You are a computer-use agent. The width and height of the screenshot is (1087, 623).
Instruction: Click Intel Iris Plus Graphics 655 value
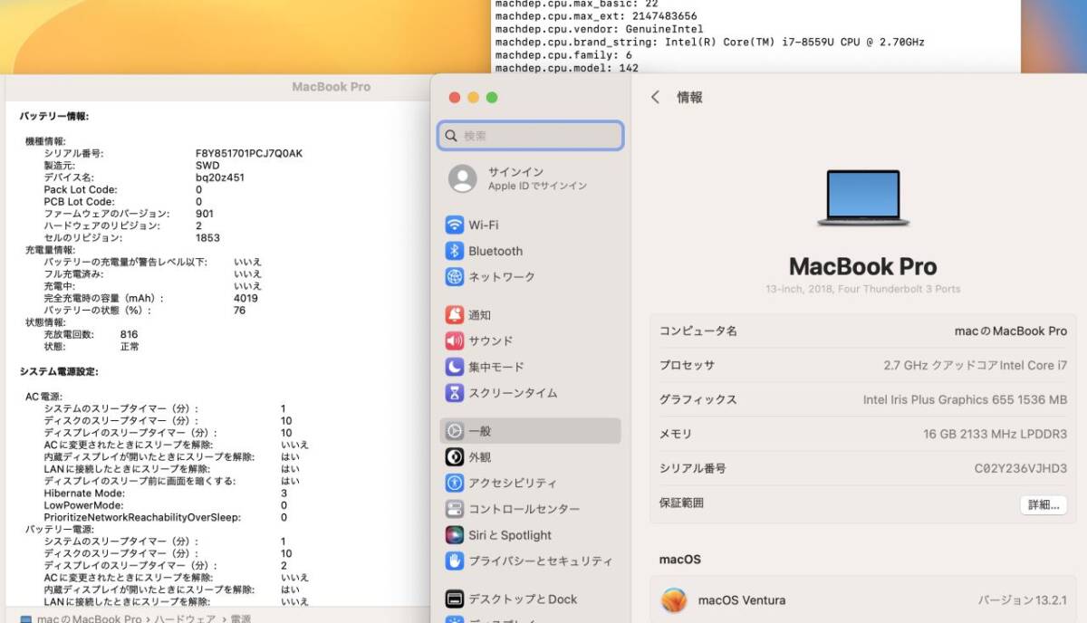pos(966,399)
